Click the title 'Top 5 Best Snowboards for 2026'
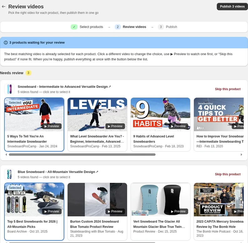 [32, 224]
